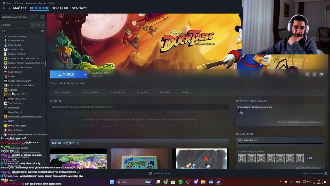Open the Arkadaşlar menu
Image resolution: width=330 pixels, height=186 pixels.
(x=31, y=3)
